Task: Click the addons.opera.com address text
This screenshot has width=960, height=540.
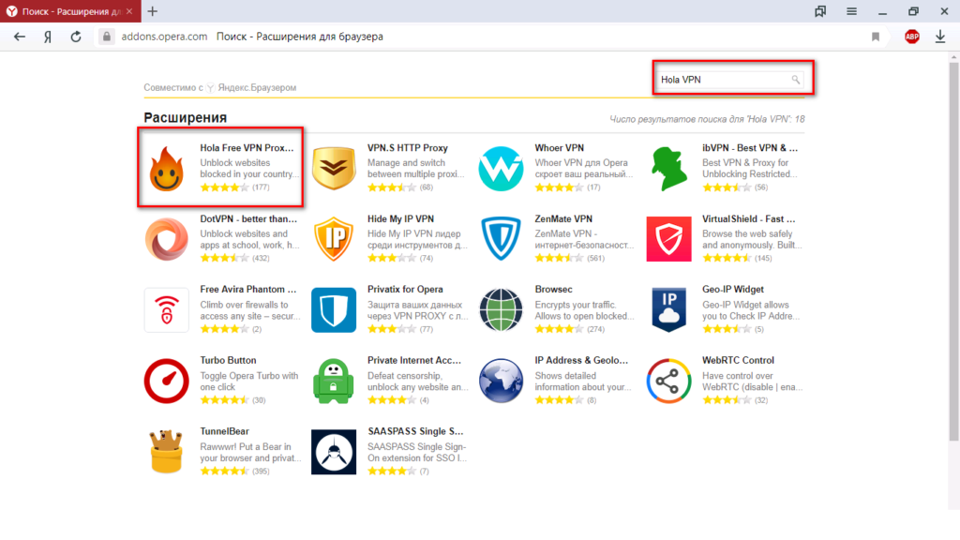Action: 164,37
